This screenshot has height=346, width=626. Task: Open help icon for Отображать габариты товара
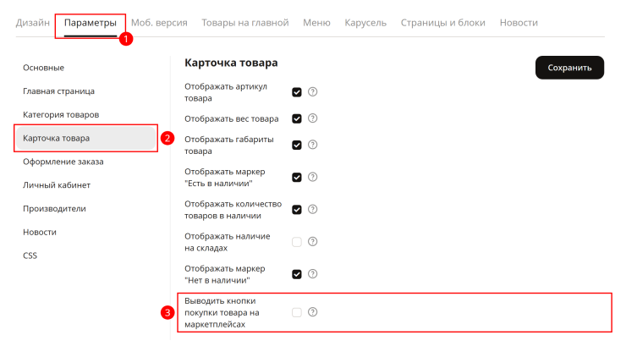pyautogui.click(x=313, y=145)
